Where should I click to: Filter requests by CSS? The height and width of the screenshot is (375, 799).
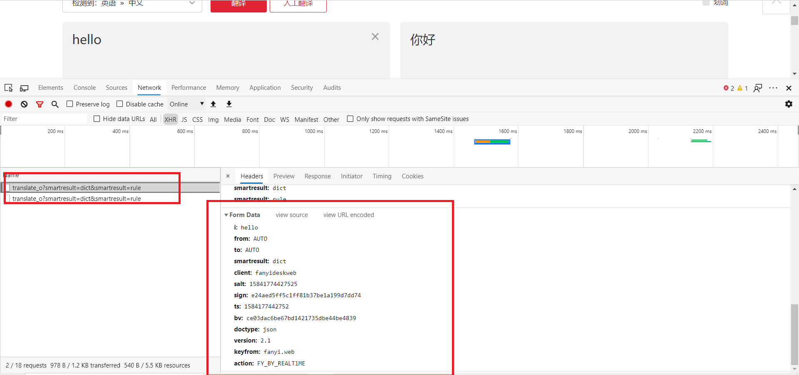[x=197, y=119]
